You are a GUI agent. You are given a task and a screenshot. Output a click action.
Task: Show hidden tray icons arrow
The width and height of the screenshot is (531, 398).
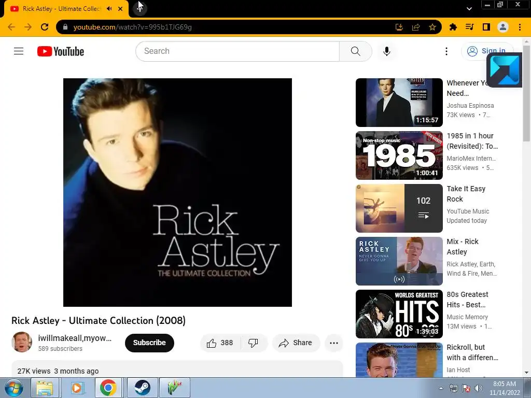(x=441, y=388)
